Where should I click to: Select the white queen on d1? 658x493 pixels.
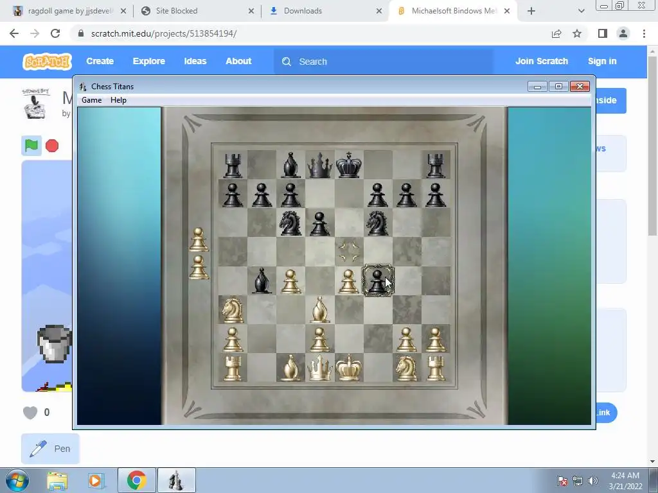point(320,368)
